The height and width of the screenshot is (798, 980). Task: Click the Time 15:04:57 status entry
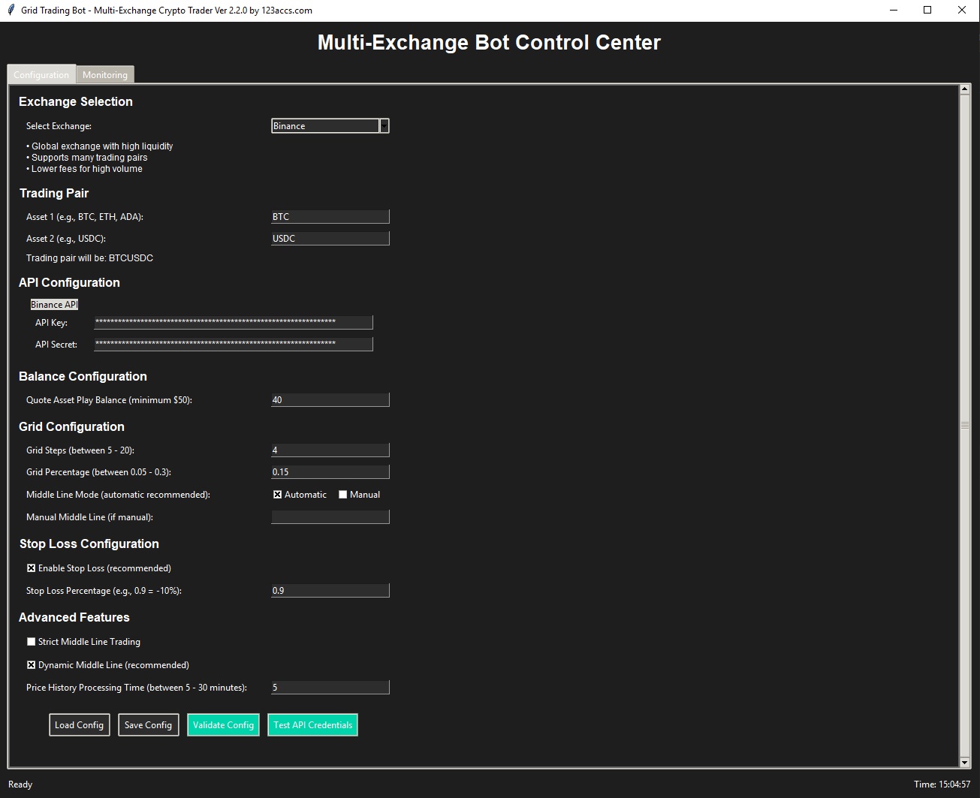(942, 784)
